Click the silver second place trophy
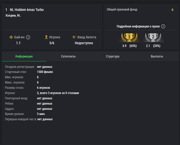 click(153, 37)
